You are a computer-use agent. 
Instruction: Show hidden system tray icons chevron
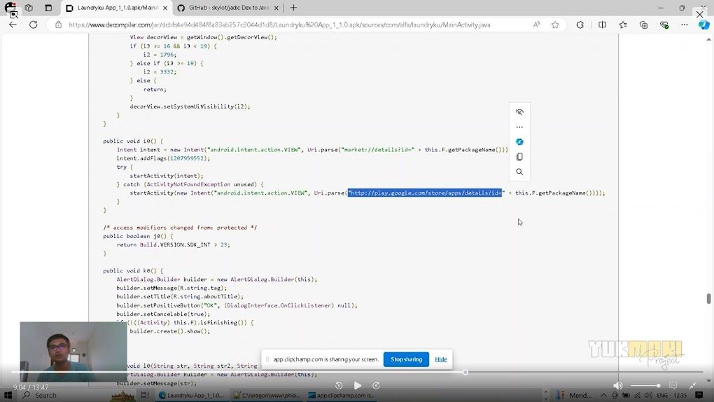click(x=603, y=395)
